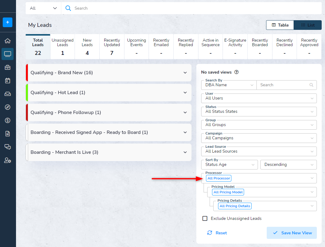Open the Status All Status States dropdown

coord(259,111)
